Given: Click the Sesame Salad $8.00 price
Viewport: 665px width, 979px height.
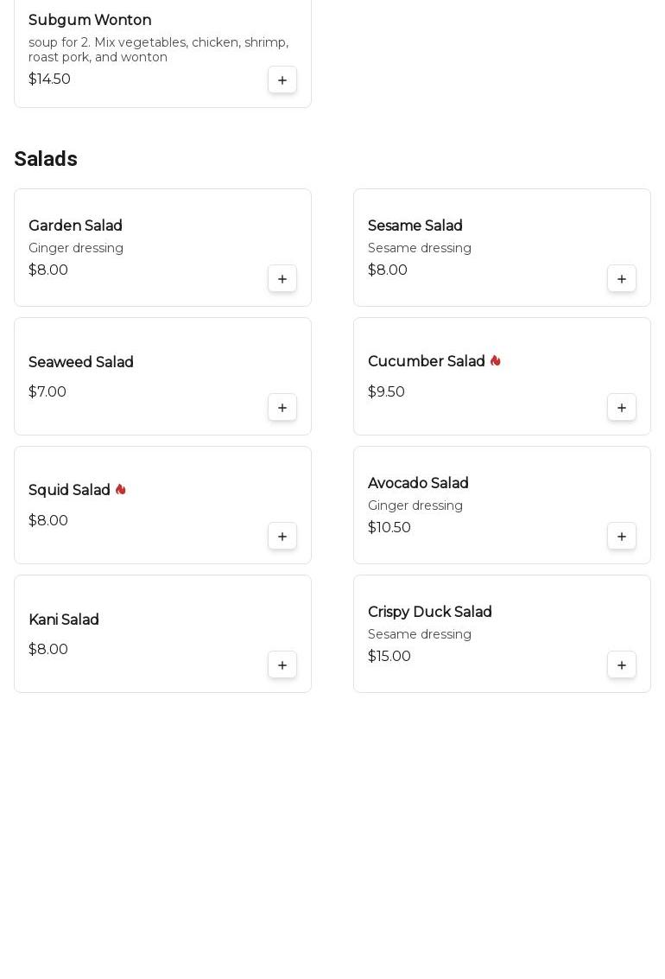Looking at the screenshot, I should [x=388, y=270].
